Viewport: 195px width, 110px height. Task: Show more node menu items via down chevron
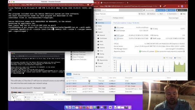tap(103, 71)
